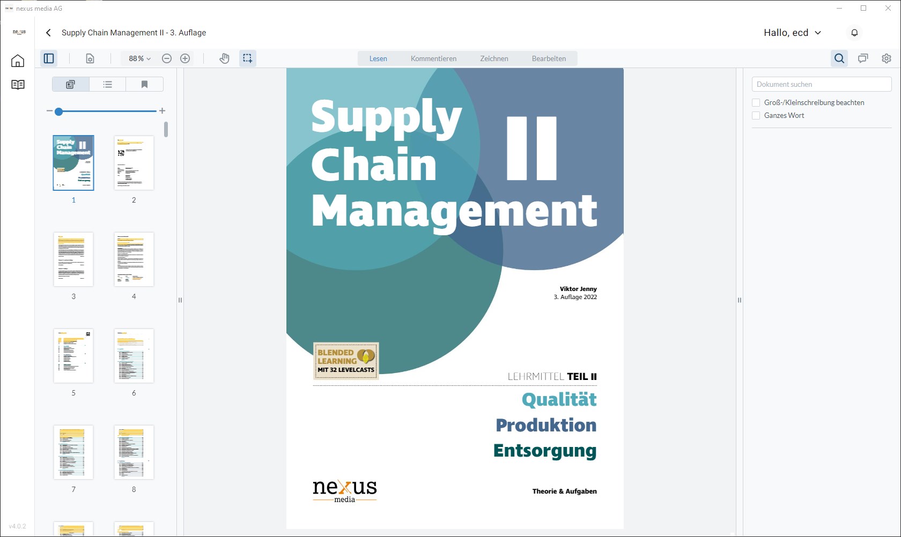
Task: Go back using the arrow beside the title
Action: pos(48,33)
